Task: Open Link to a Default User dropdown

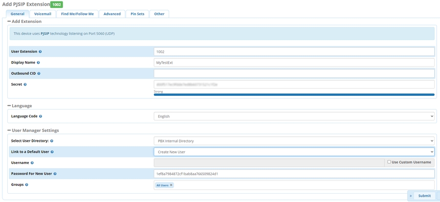Action: [x=294, y=152]
